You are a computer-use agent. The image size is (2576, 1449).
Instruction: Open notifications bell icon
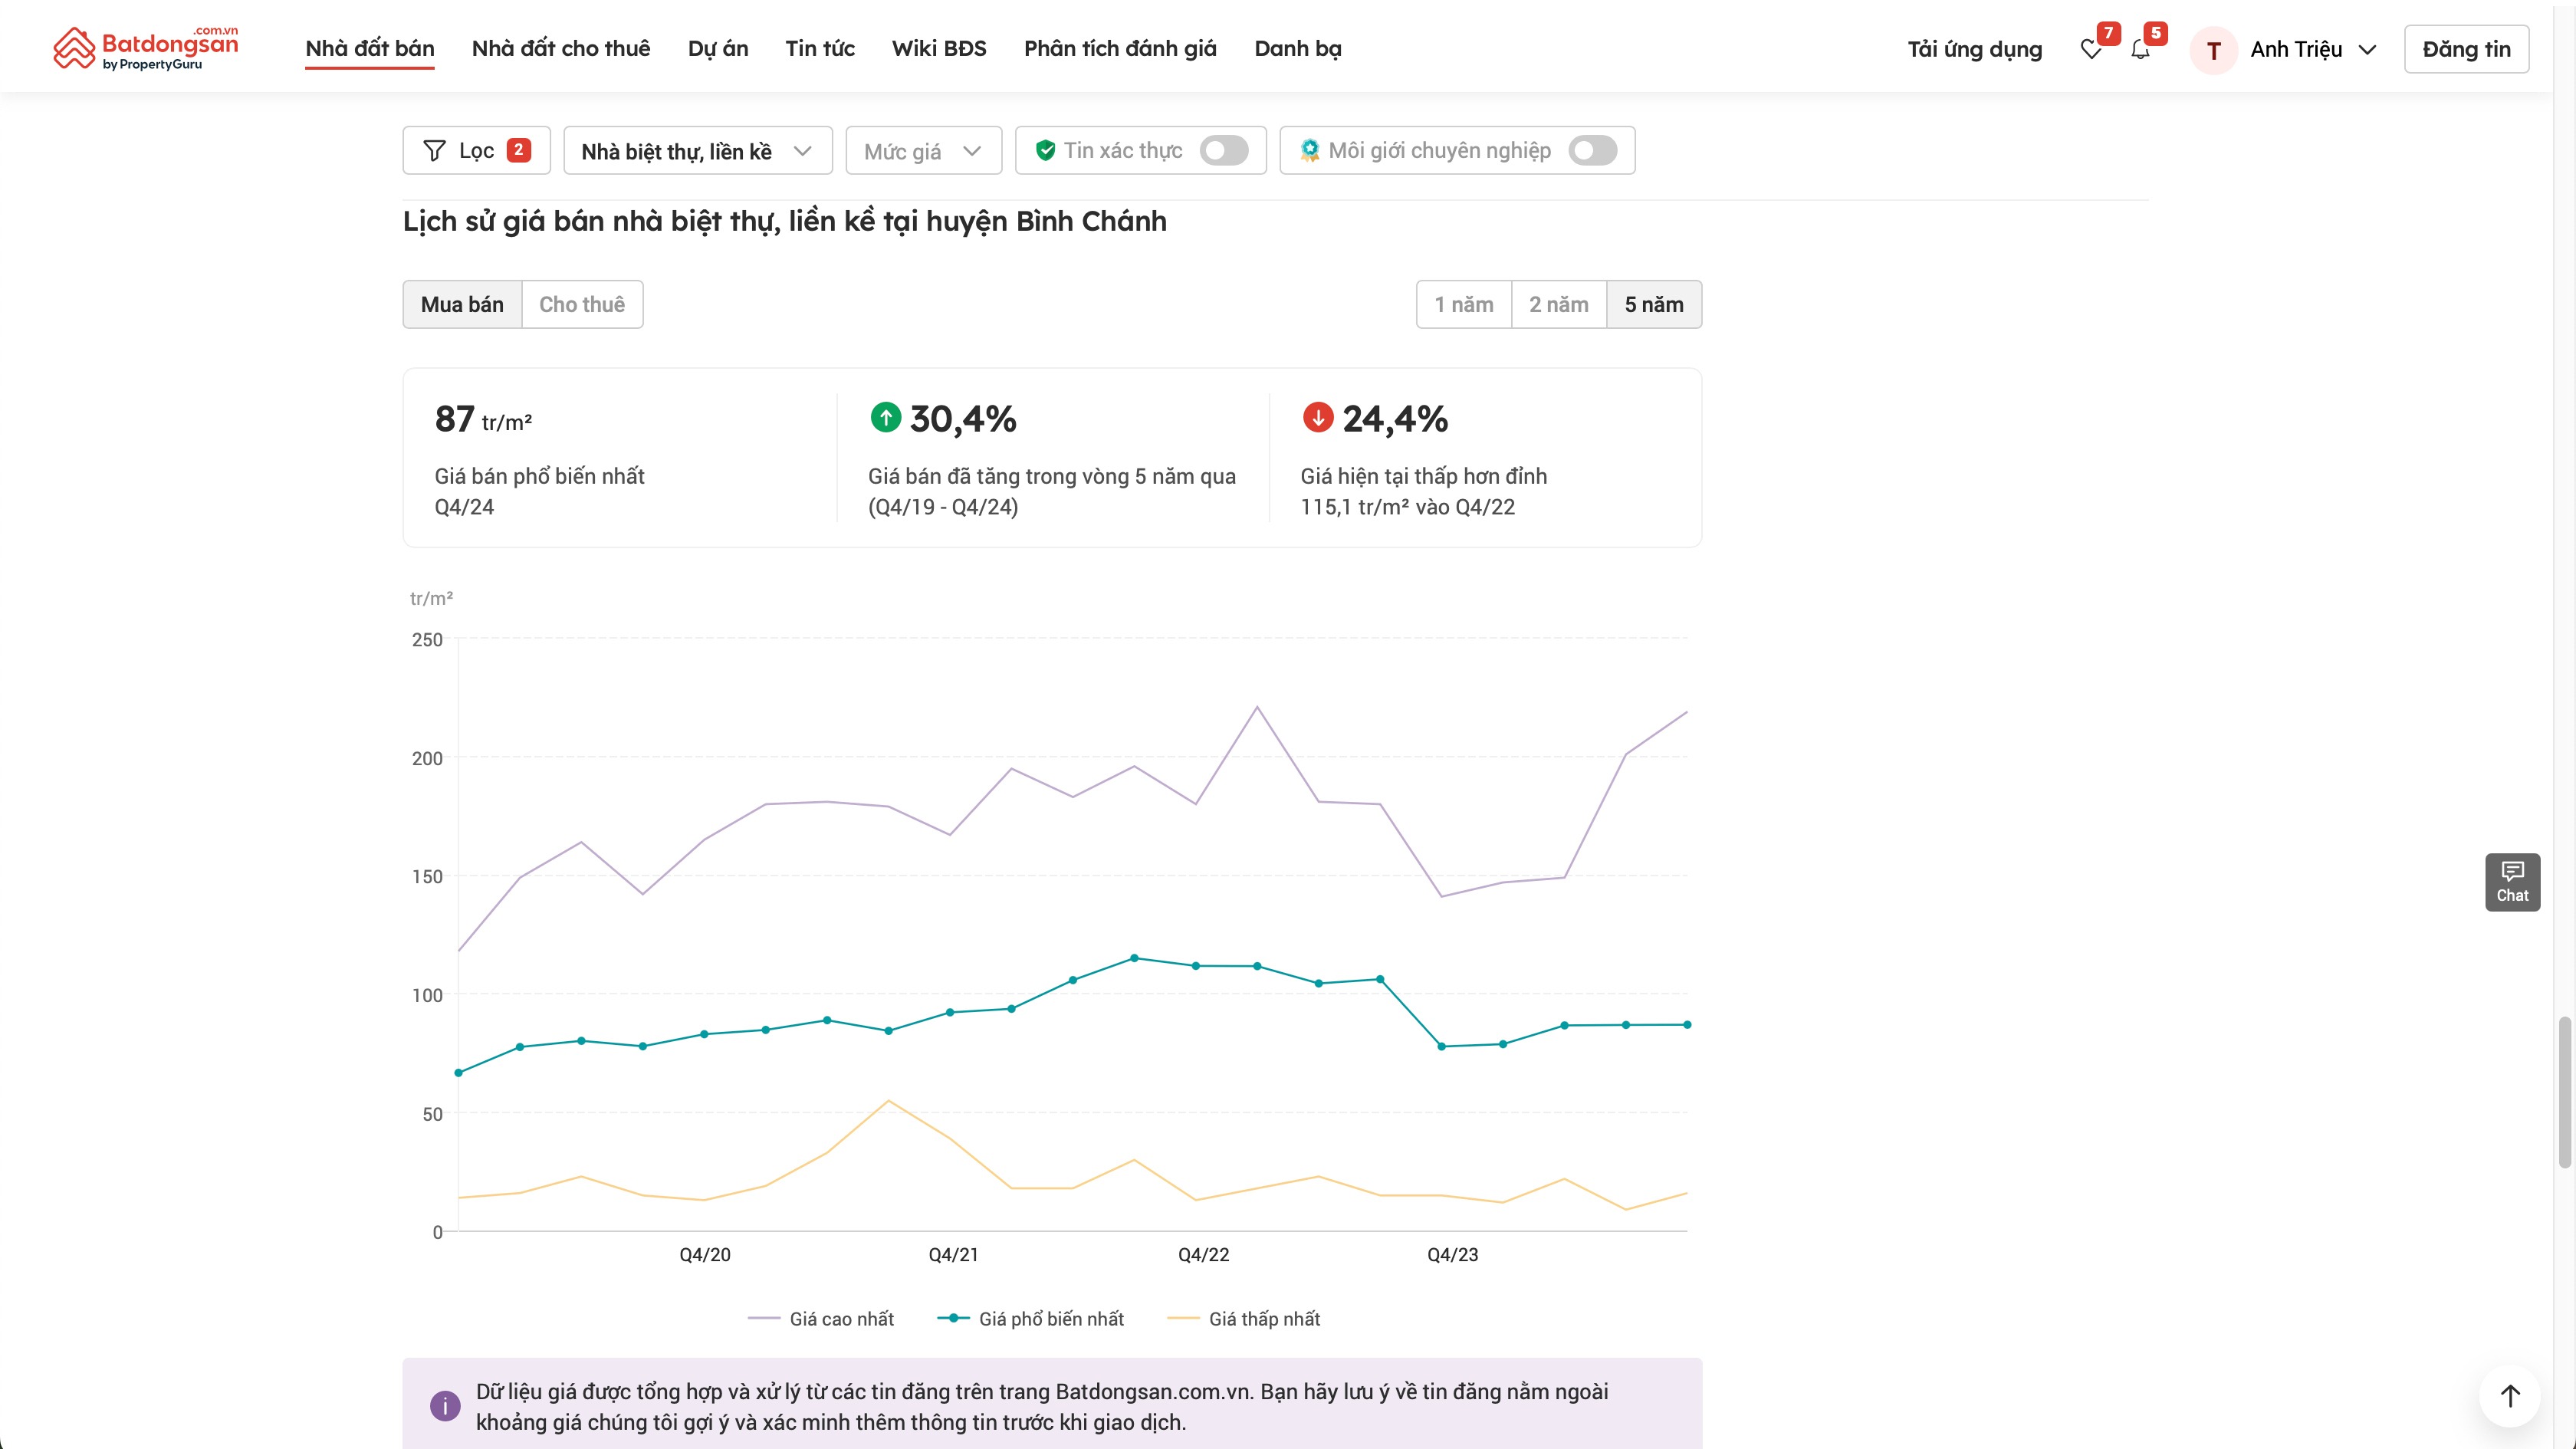(x=2139, y=49)
